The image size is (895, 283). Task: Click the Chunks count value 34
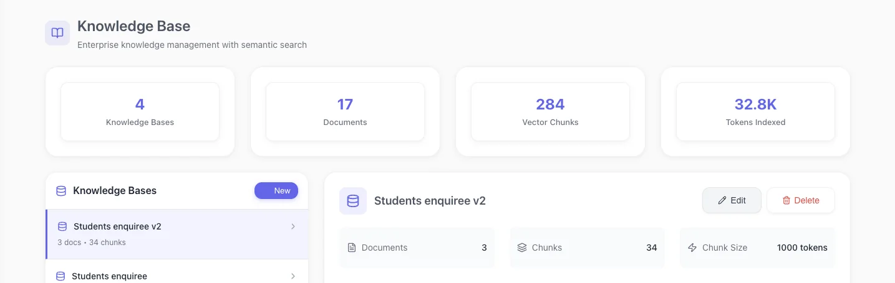(651, 248)
